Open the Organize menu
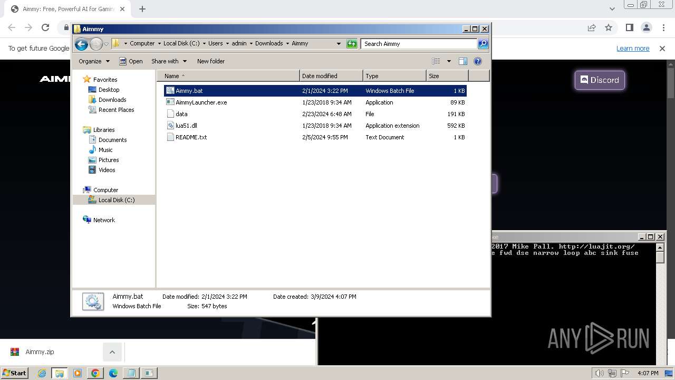This screenshot has height=380, width=675. tap(94, 61)
